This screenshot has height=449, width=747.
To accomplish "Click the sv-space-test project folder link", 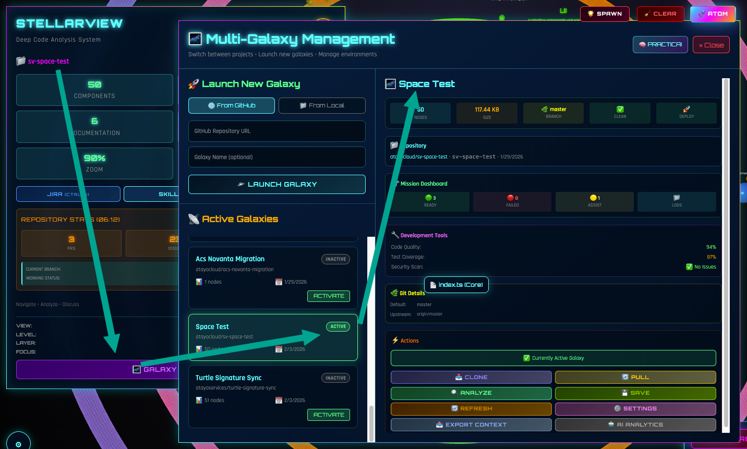I will (48, 61).
